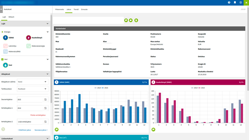Viewport: 249px width, 140px height.
Task: Toggle 2014 legend series in Kaukolämpö chart
Action: (x=195, y=88)
